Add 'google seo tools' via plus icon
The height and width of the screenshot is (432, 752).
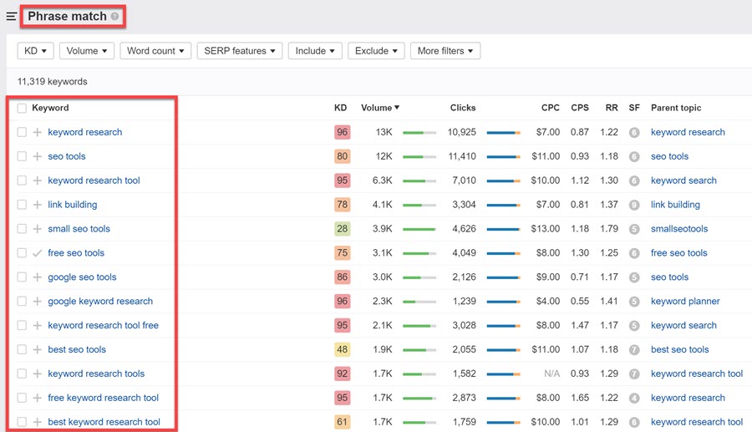(x=37, y=277)
